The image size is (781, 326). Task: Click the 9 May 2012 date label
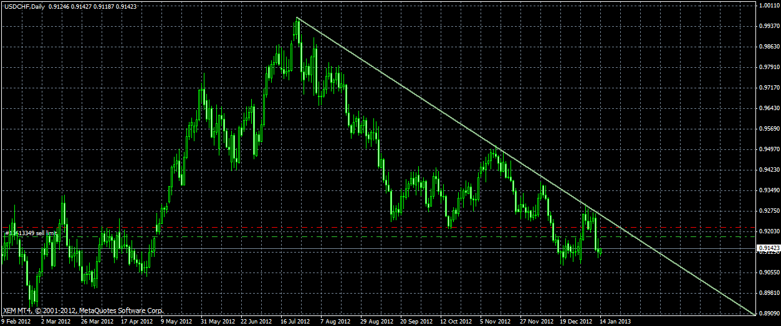pyautogui.click(x=176, y=322)
